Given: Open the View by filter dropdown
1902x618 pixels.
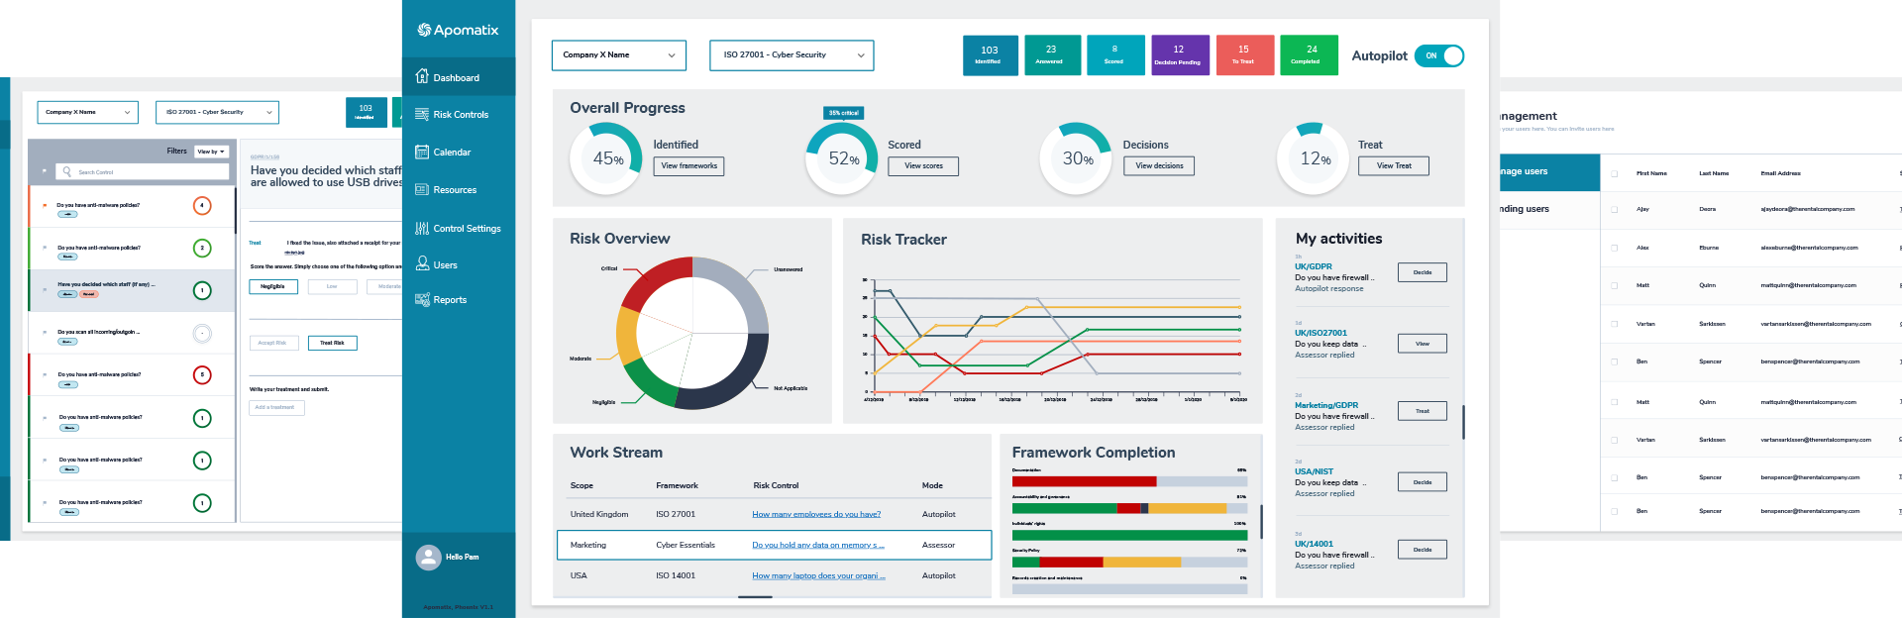Looking at the screenshot, I should (x=211, y=152).
